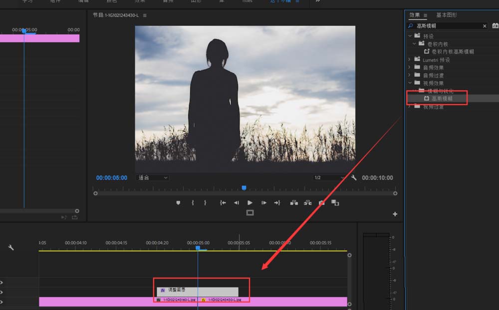Open the 适合 zoom level dropdown

153,177
